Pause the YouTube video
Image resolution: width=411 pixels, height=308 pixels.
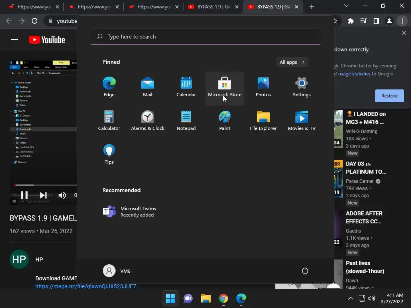pos(24,195)
